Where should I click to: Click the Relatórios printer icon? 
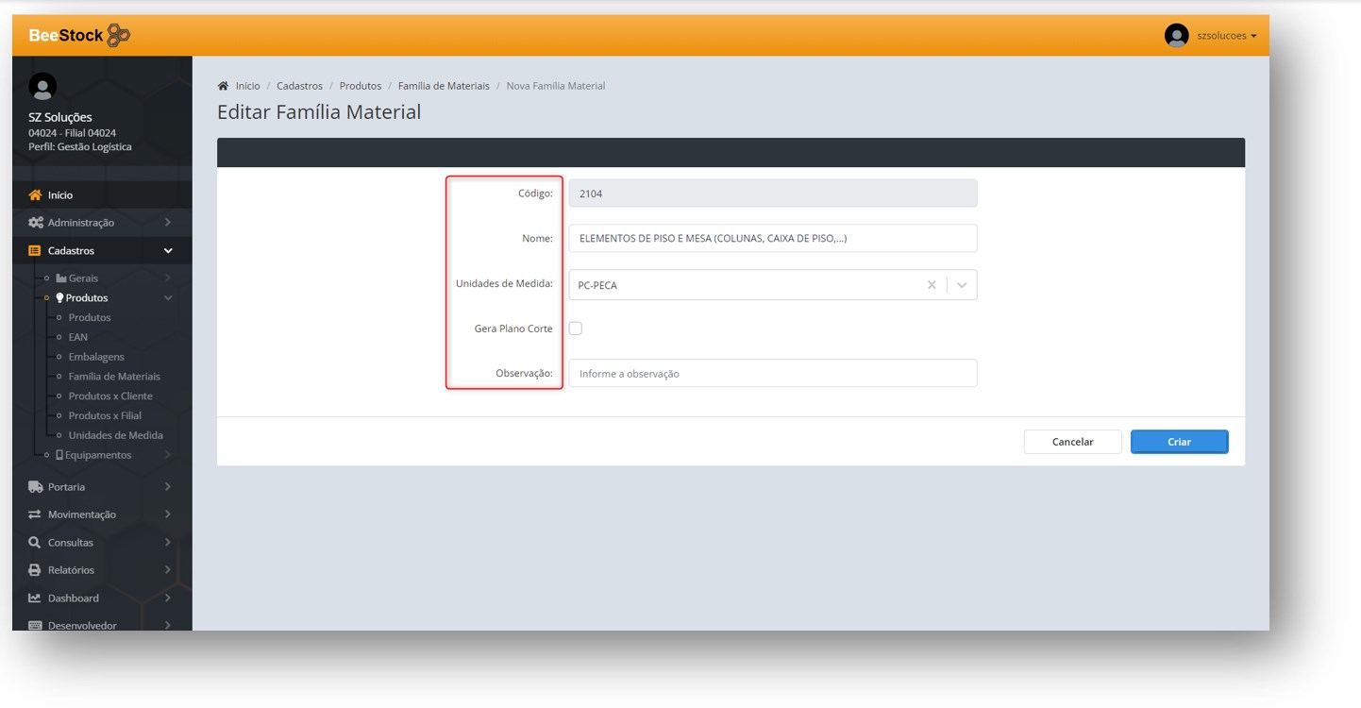coord(35,570)
